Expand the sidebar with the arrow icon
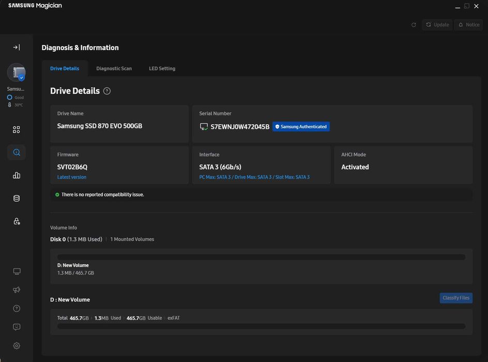 click(x=17, y=47)
